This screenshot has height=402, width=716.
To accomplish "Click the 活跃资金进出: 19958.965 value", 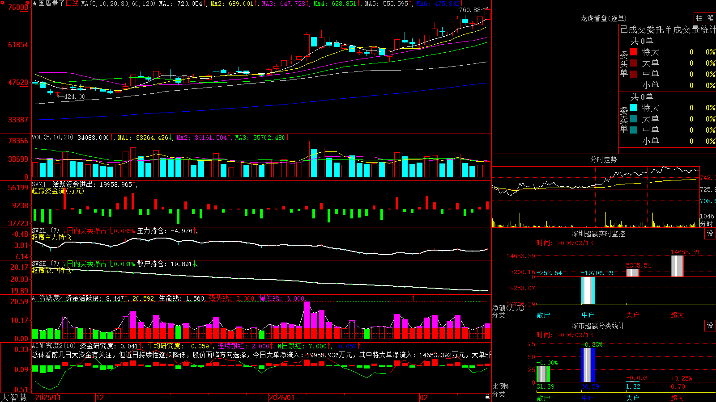I will [x=92, y=184].
